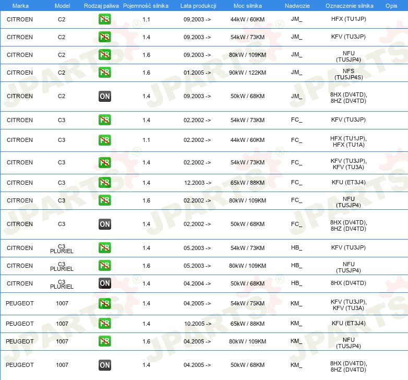The image size is (408, 380).
Task: Click C3 PLURIEL model in 05.2003 1.4 row
Action: pos(62,248)
